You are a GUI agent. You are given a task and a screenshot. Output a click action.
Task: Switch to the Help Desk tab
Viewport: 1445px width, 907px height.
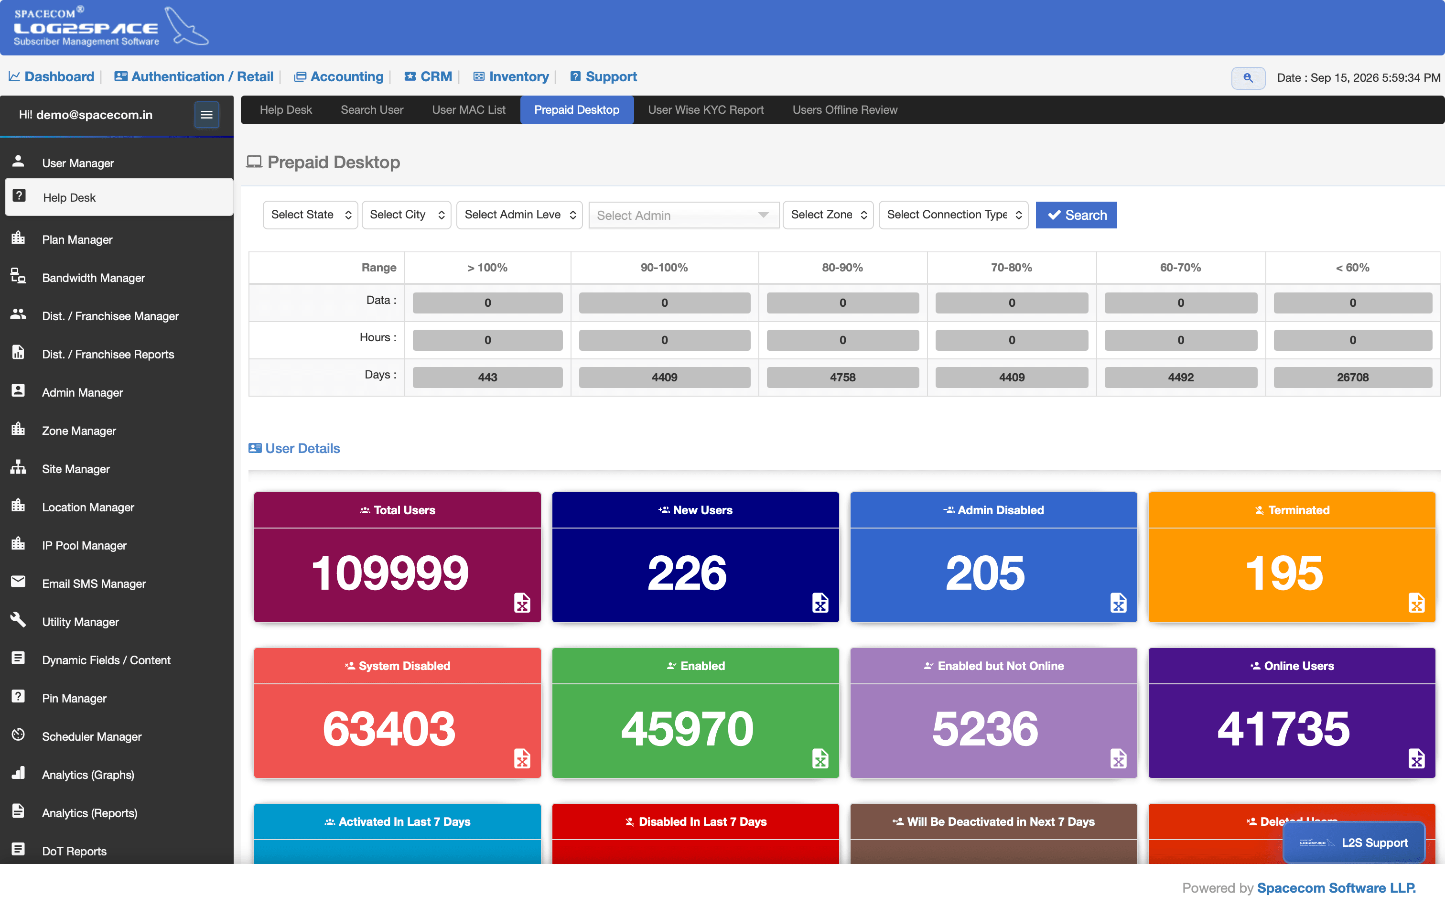pyautogui.click(x=286, y=110)
